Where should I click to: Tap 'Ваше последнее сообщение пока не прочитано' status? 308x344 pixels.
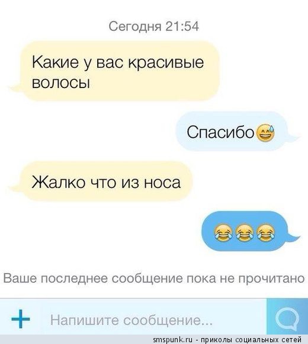click(154, 278)
